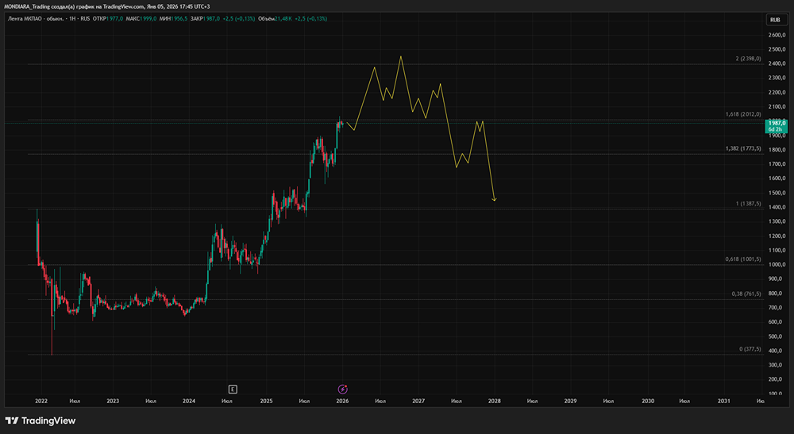Click the 1000,0 price scale label
This screenshot has width=794, height=434.
tap(777, 264)
